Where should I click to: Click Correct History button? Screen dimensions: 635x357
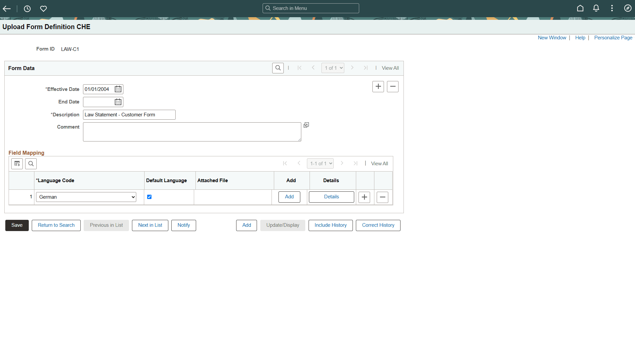coord(378,225)
